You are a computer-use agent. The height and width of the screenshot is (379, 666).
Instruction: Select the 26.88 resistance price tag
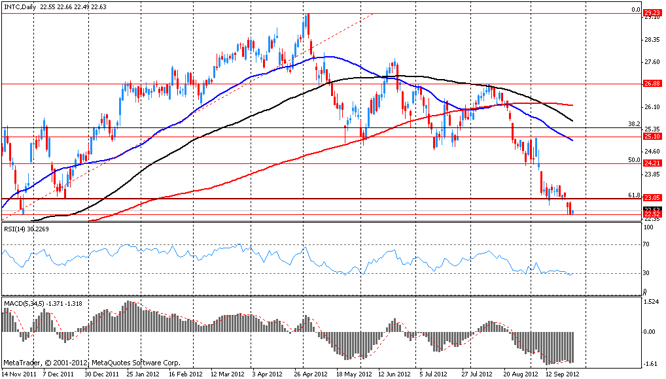pos(651,84)
